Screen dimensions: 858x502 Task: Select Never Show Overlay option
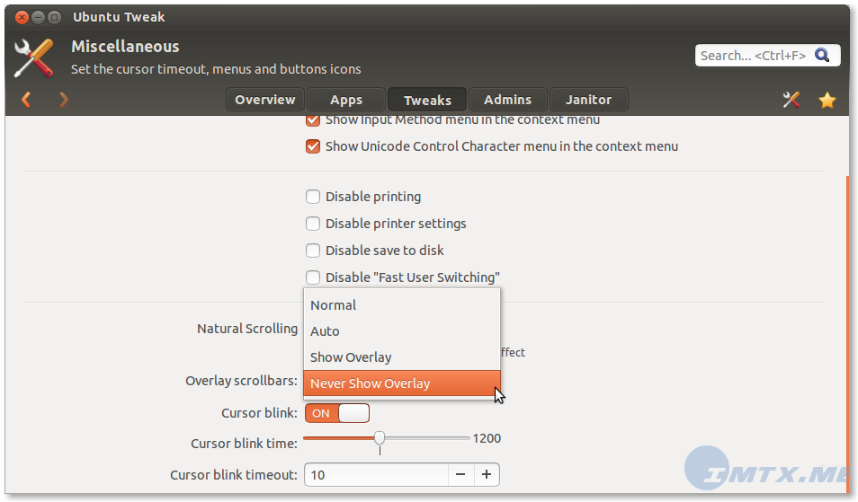(x=402, y=383)
